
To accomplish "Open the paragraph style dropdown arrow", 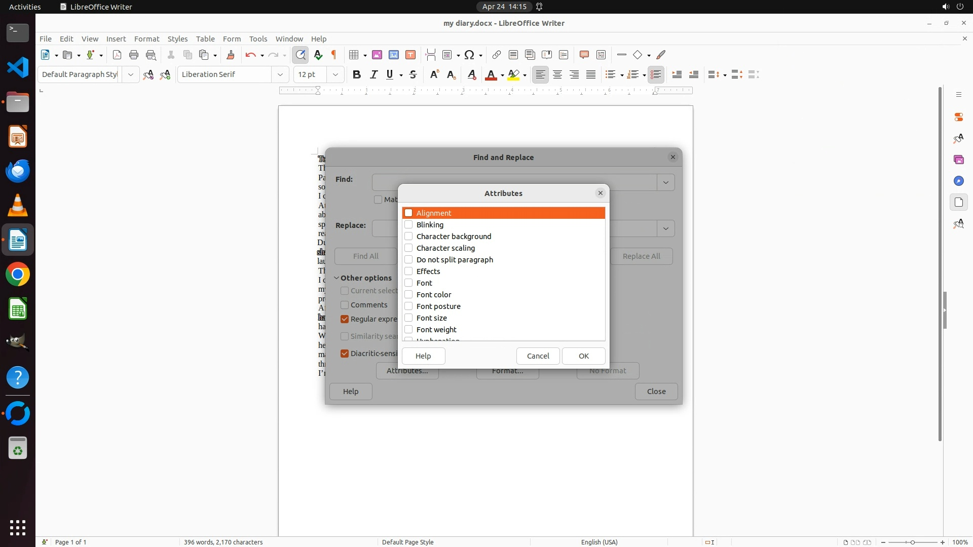I will 130,74.
